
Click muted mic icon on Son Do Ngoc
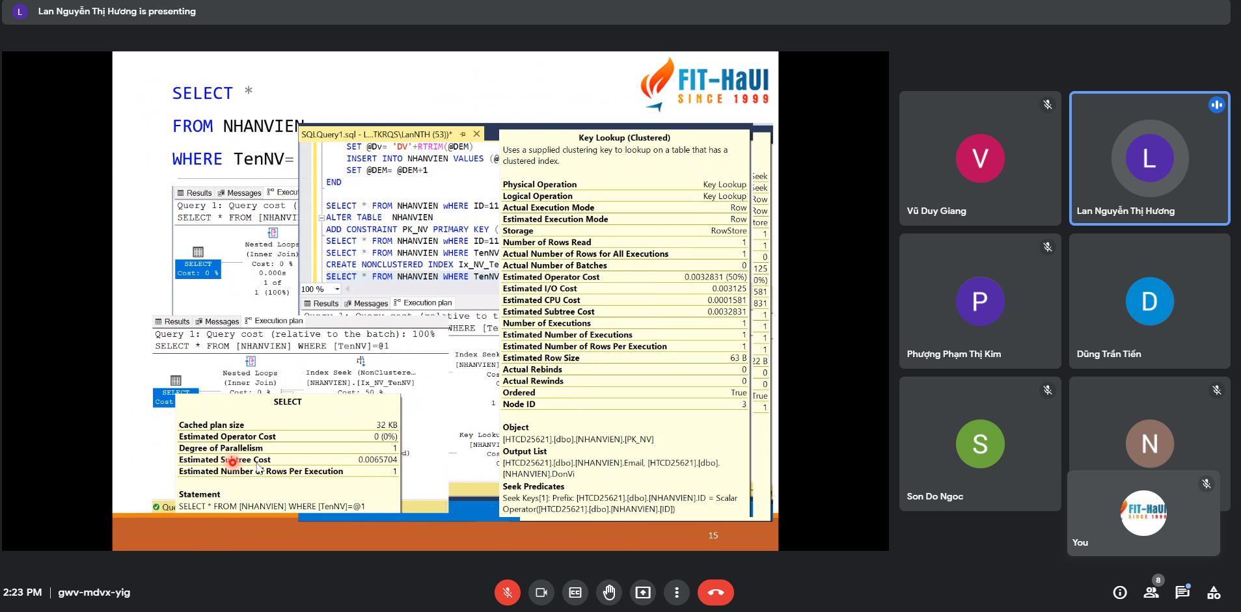point(1048,390)
